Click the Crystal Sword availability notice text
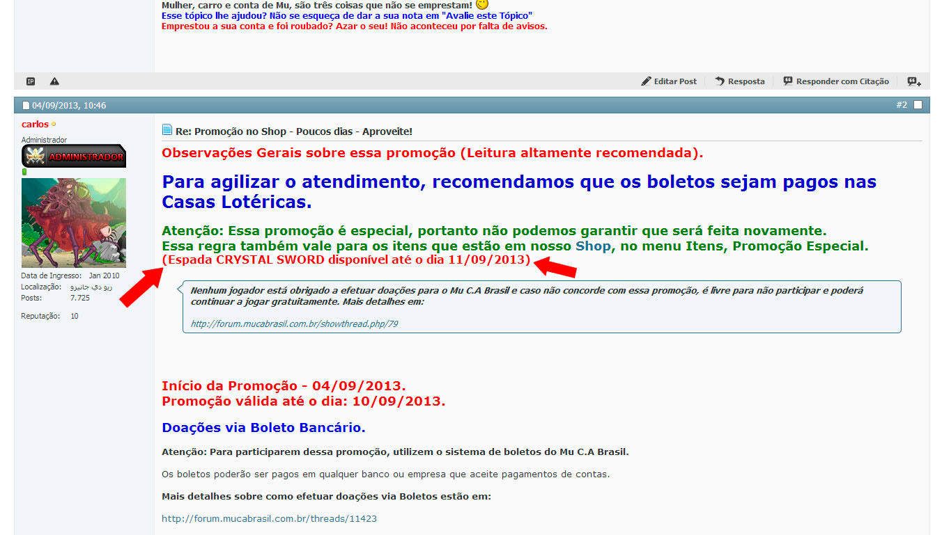Viewport: 942px width, 535px height. tap(346, 260)
